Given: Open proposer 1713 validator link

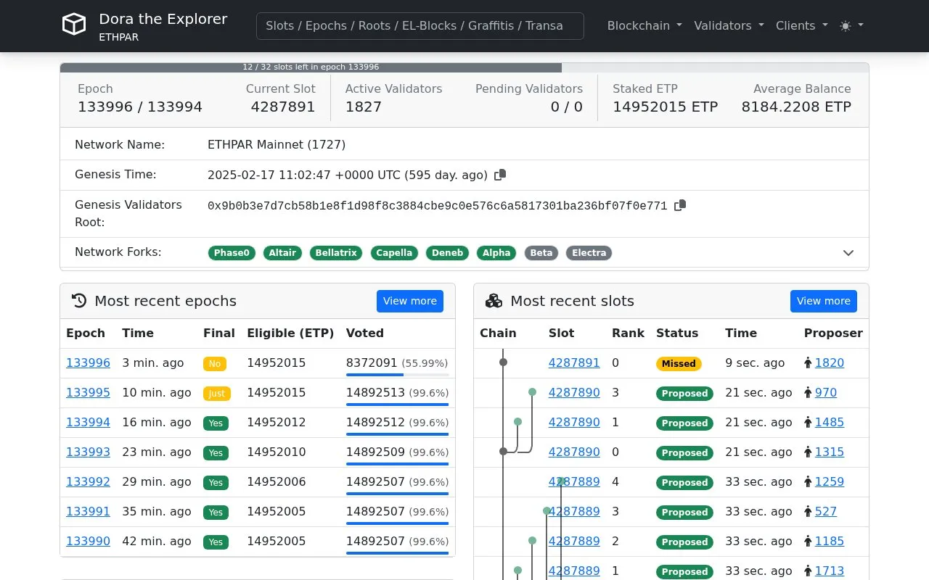Looking at the screenshot, I should [830, 571].
